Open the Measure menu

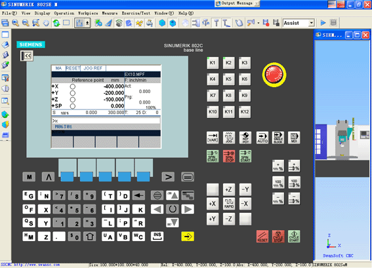110,13
